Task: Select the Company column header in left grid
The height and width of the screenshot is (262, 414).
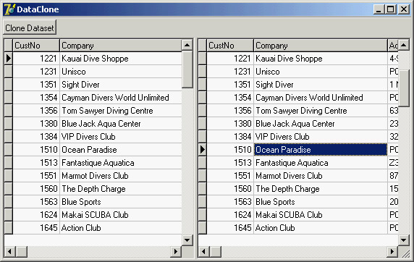Action: [121, 46]
